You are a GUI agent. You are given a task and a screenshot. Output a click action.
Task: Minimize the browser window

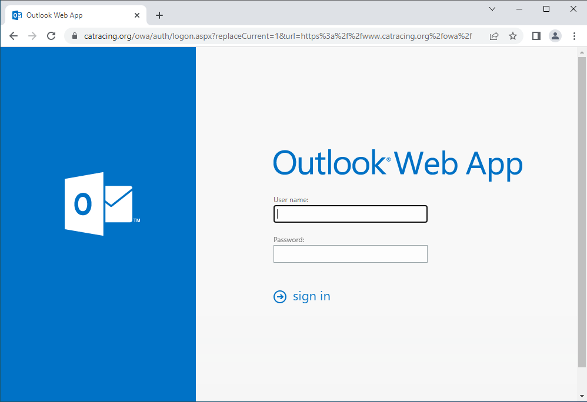[x=519, y=9]
